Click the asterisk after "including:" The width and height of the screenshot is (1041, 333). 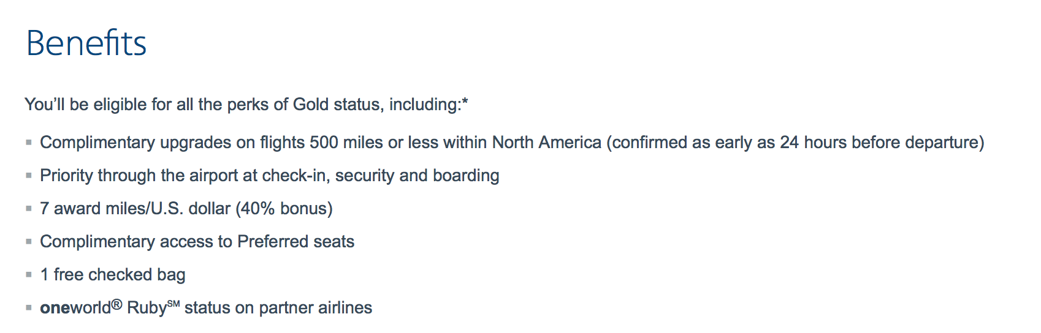[465, 102]
